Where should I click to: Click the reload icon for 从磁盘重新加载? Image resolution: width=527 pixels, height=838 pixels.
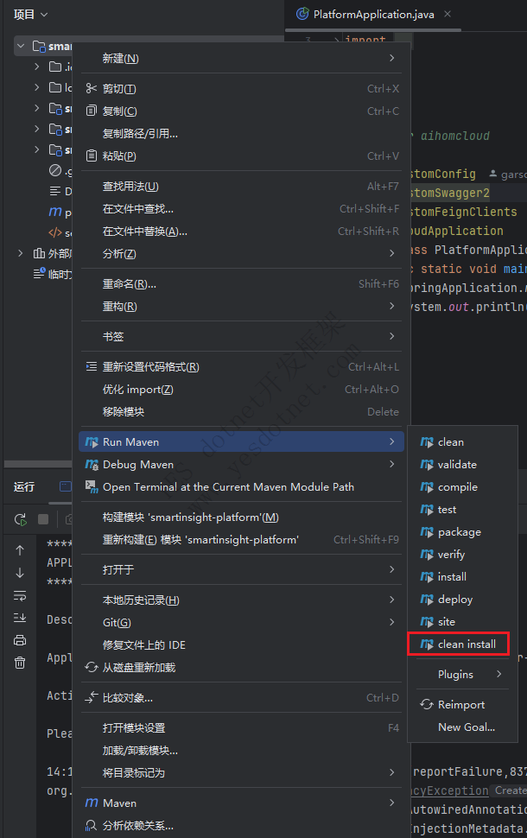(x=92, y=667)
